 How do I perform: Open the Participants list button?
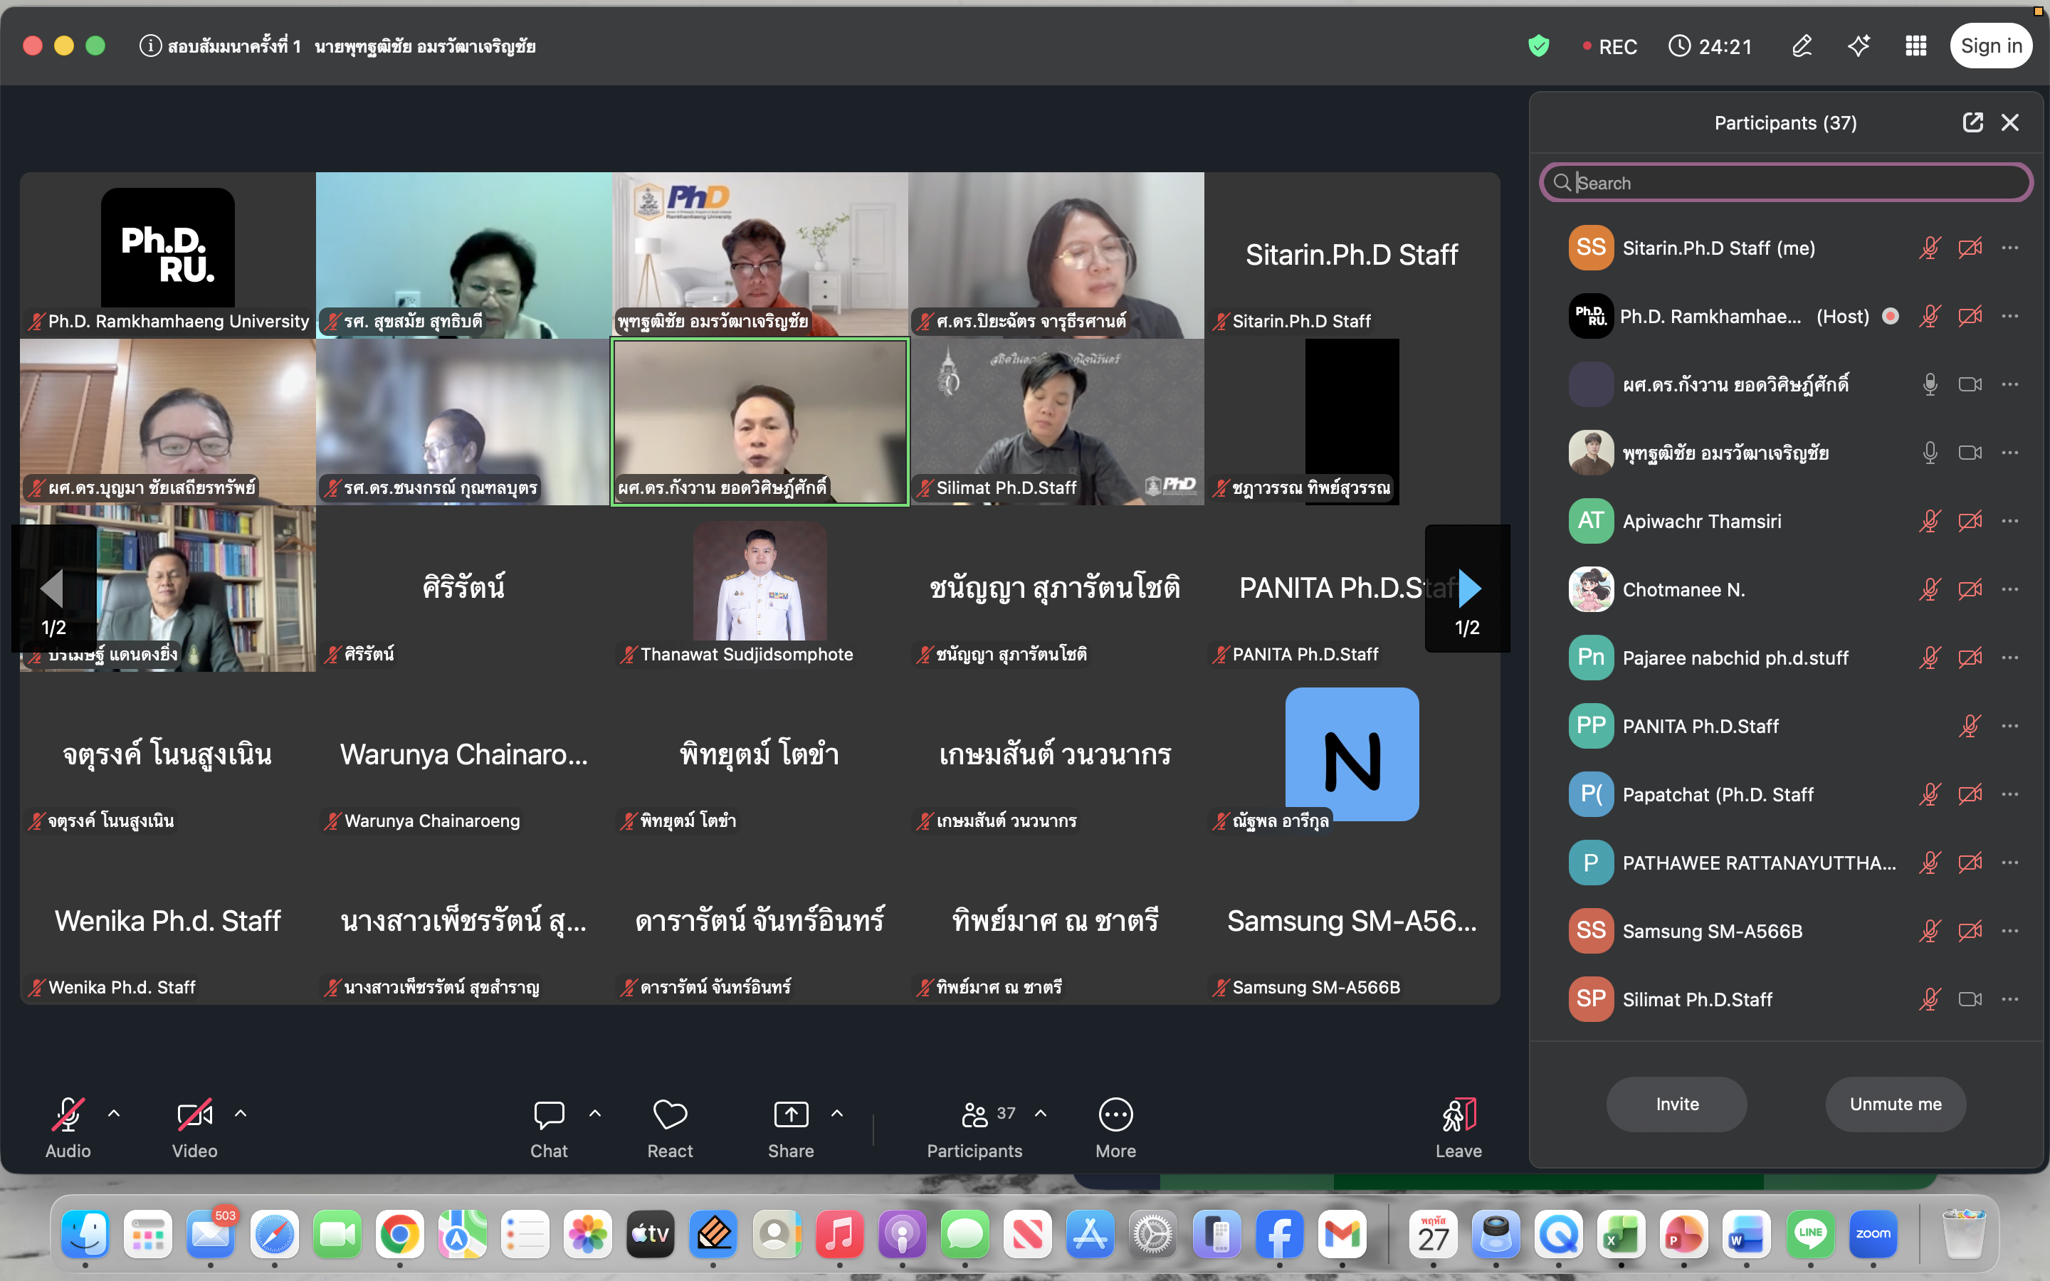point(975,1129)
